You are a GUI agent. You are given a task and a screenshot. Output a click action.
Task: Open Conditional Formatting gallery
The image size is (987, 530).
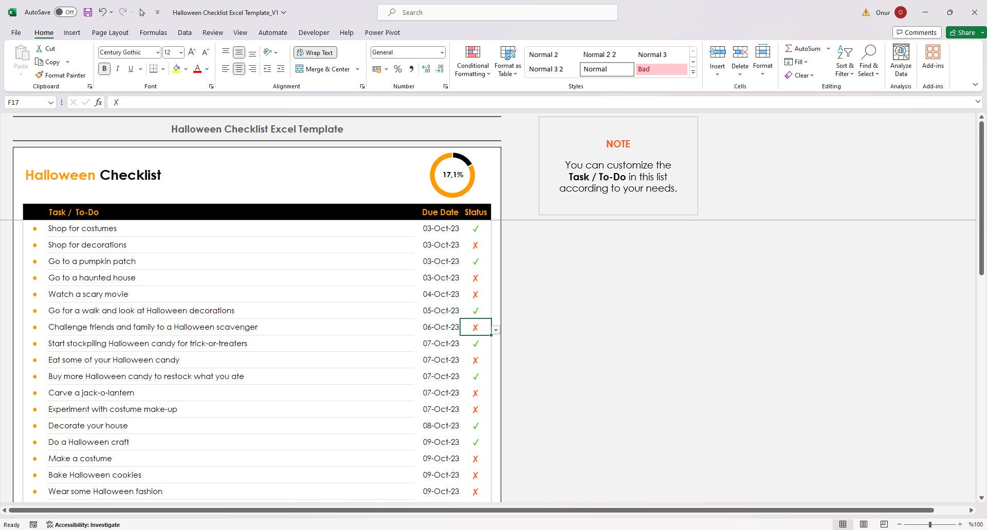pos(472,60)
